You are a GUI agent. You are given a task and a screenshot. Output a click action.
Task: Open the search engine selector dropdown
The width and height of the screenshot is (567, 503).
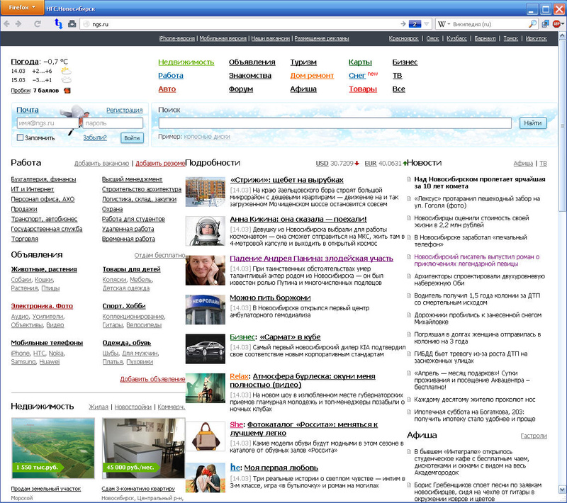[x=449, y=24]
